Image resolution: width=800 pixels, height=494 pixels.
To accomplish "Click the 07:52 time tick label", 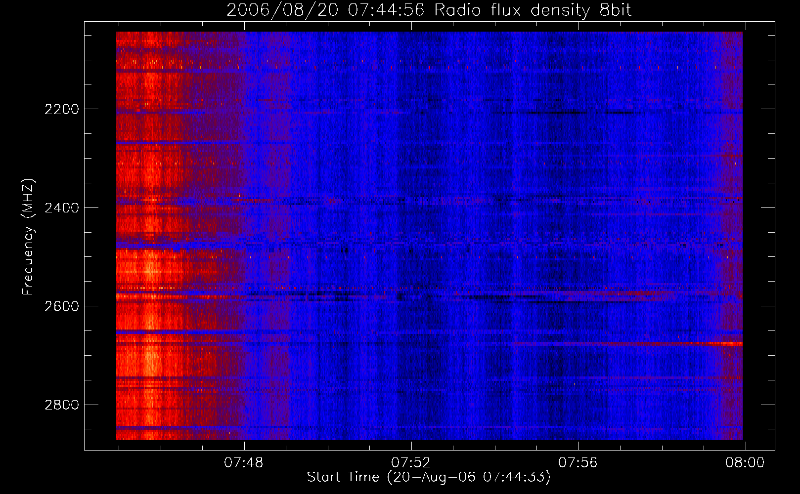I will 411,463.
